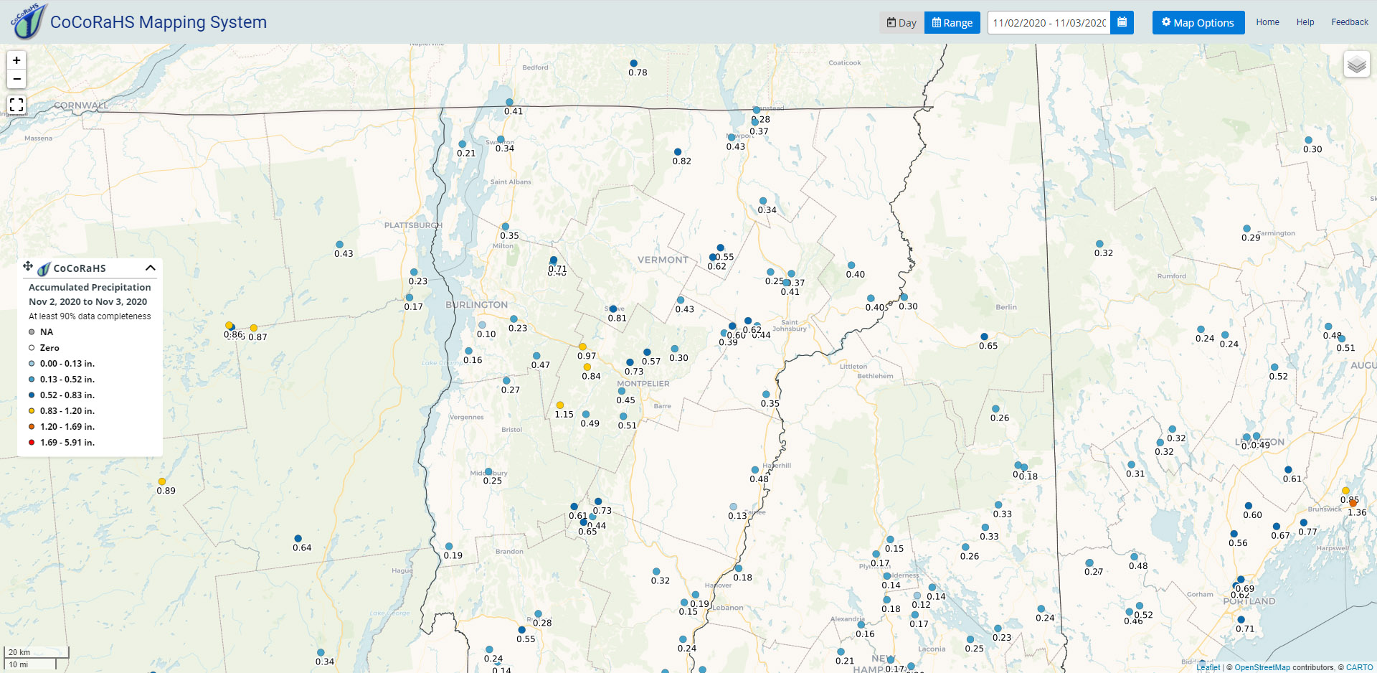Toggle fullscreen map view

click(16, 105)
